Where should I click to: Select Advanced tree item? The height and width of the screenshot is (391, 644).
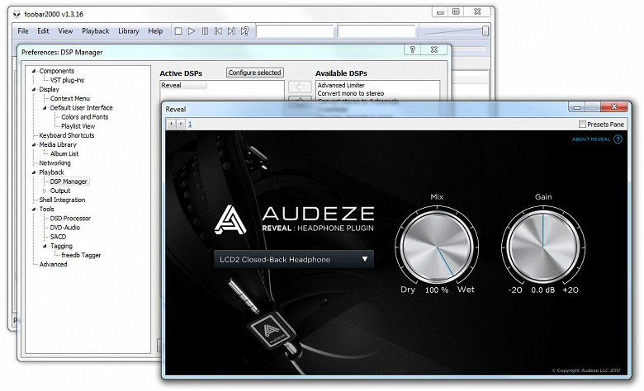pyautogui.click(x=53, y=265)
